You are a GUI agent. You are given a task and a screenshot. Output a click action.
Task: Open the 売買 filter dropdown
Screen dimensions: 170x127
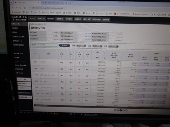coord(81,46)
